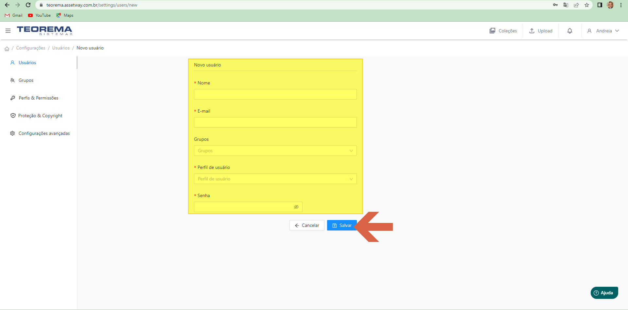View site info lock icon
This screenshot has height=310, width=628.
click(x=41, y=5)
